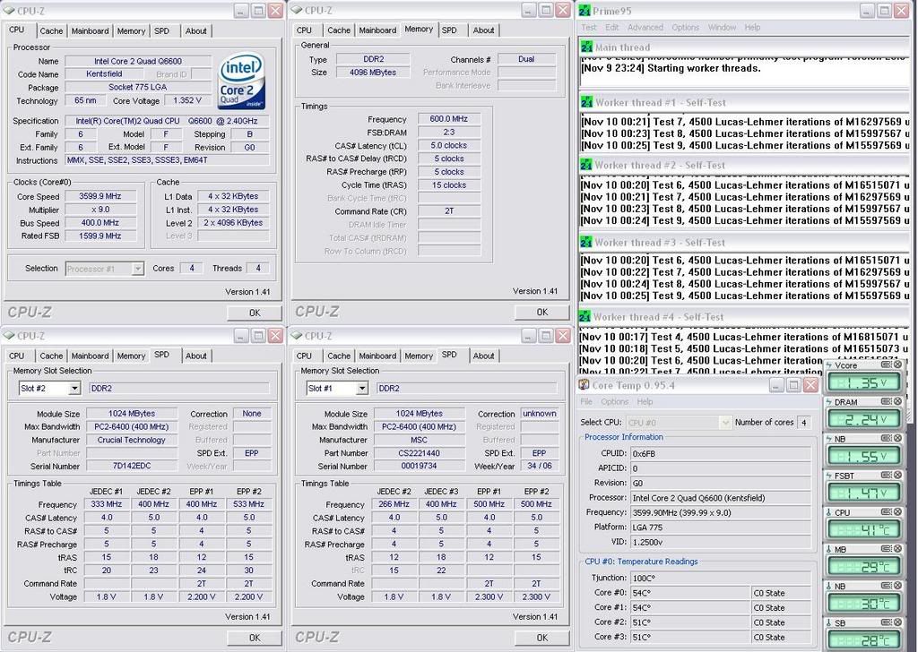The height and width of the screenshot is (652, 918).
Task: Click the Core #3 temperature reading
Action: click(690, 637)
